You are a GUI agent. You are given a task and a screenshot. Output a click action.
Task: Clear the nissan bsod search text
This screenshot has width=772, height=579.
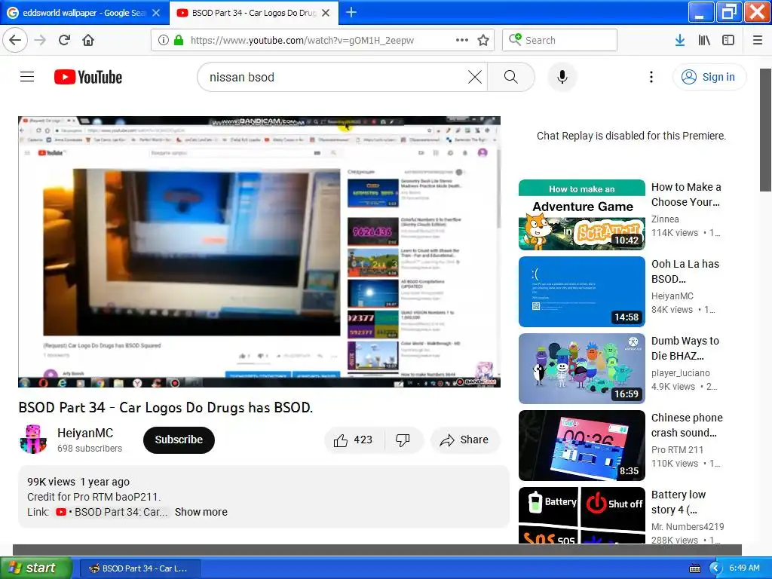[x=475, y=77]
